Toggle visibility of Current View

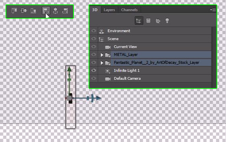94,47
